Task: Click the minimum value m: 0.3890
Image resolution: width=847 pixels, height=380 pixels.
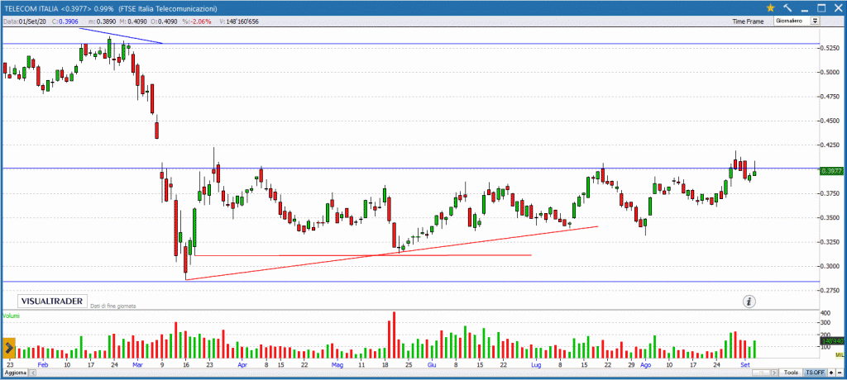Action: point(102,21)
